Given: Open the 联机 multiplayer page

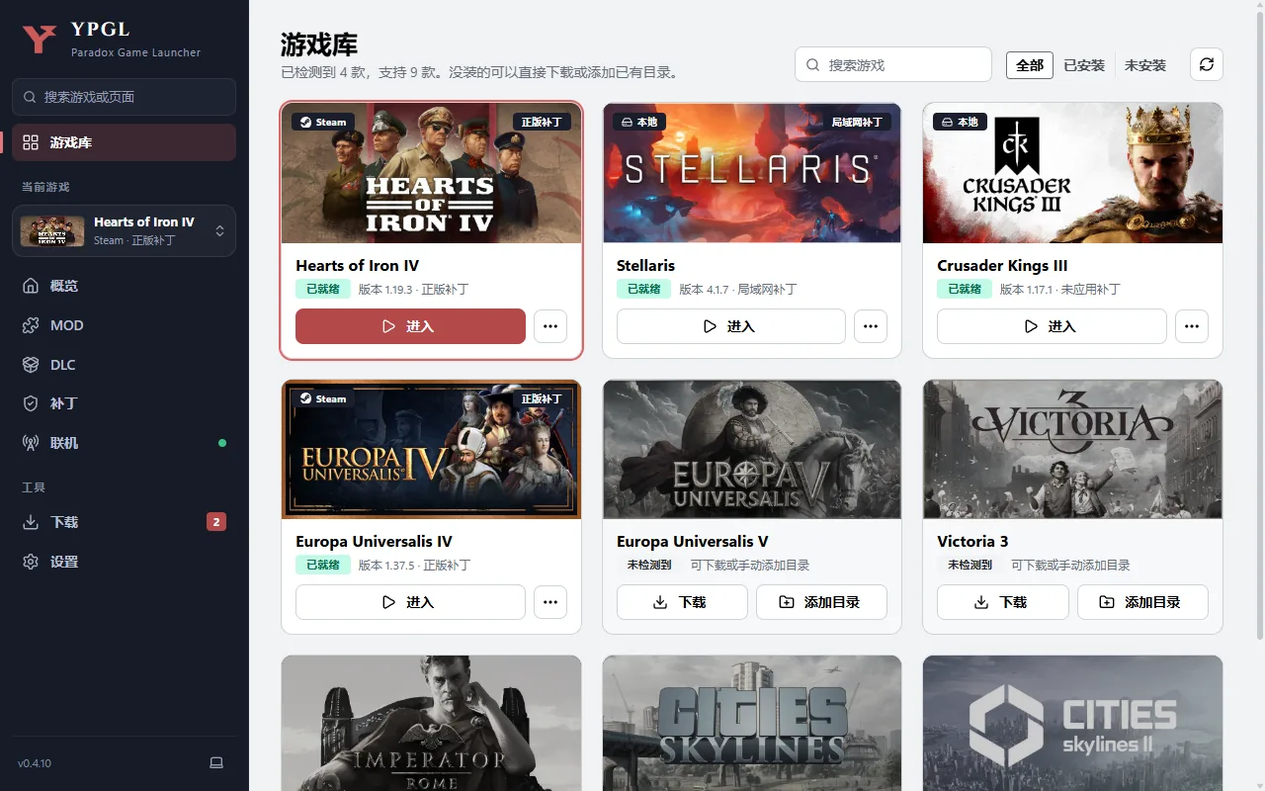Looking at the screenshot, I should click(x=124, y=443).
